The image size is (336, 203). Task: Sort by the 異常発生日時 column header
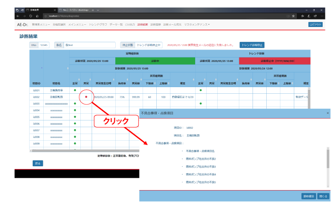[x=104, y=83]
